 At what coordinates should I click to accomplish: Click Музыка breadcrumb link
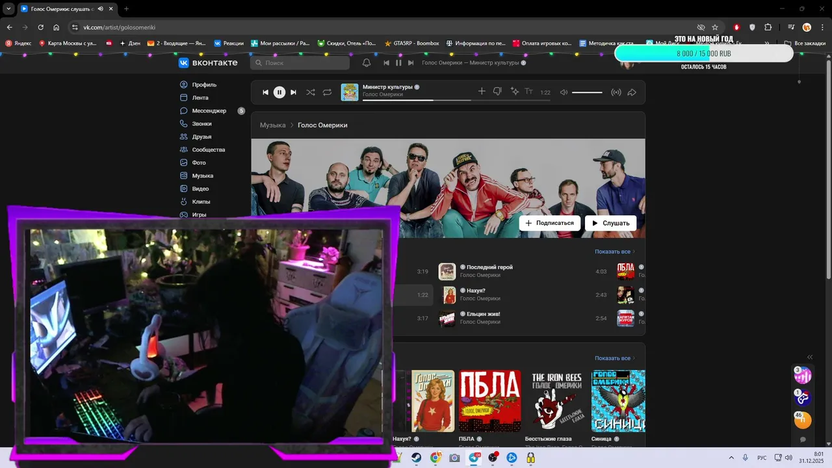tap(272, 125)
